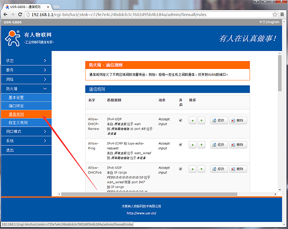Image resolution: width=288 pixels, height=229 pixels.
Task: Move the Allow-DHCP-Renew rule up
Action: click(193, 120)
